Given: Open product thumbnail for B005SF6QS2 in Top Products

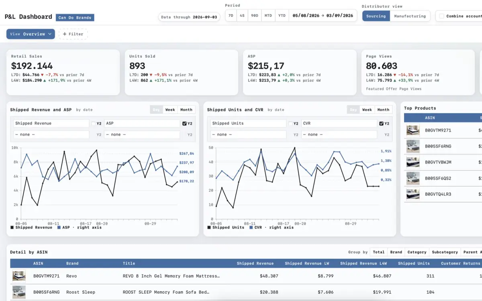Looking at the screenshot, I should (x=413, y=178).
